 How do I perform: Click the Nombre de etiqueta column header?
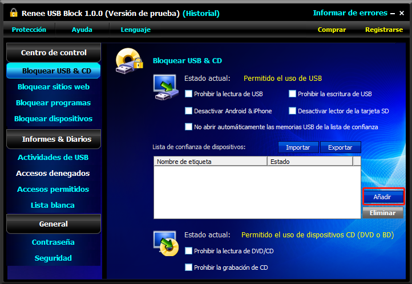coord(210,162)
